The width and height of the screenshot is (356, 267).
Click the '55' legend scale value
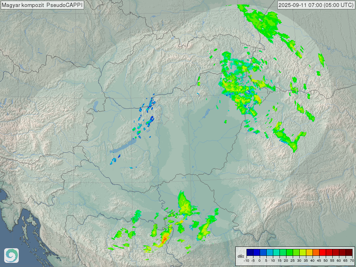pos(332,261)
